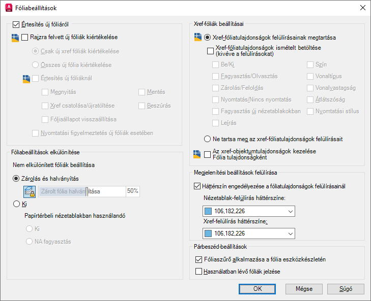Viewport: 371px width, 301px height.
Task: Select the Ki radio button under Zárolás
Action: [17, 204]
